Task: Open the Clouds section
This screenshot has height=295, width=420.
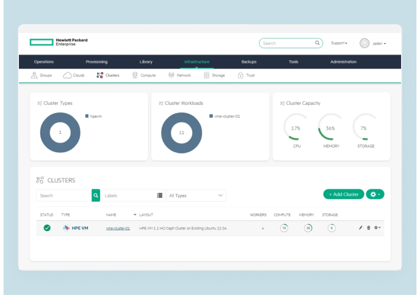Action: tap(74, 75)
